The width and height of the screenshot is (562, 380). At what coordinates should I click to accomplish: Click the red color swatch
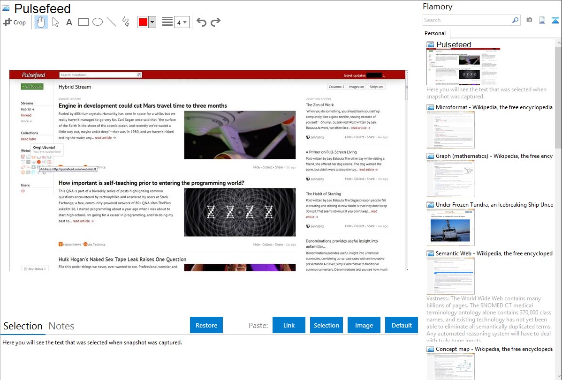143,22
